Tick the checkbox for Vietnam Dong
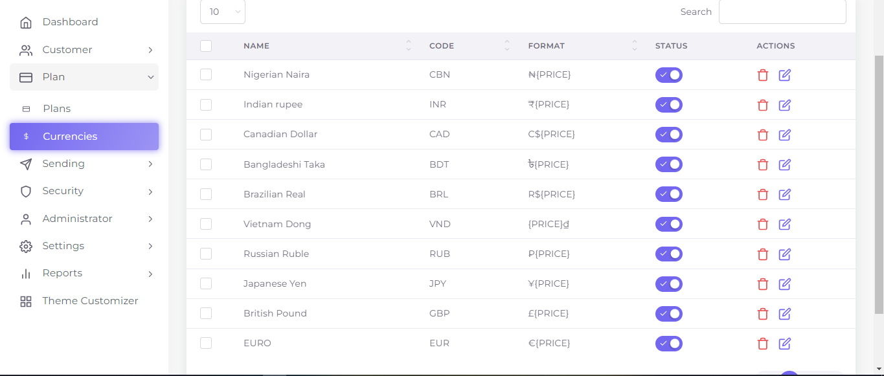The height and width of the screenshot is (376, 884). point(206,224)
